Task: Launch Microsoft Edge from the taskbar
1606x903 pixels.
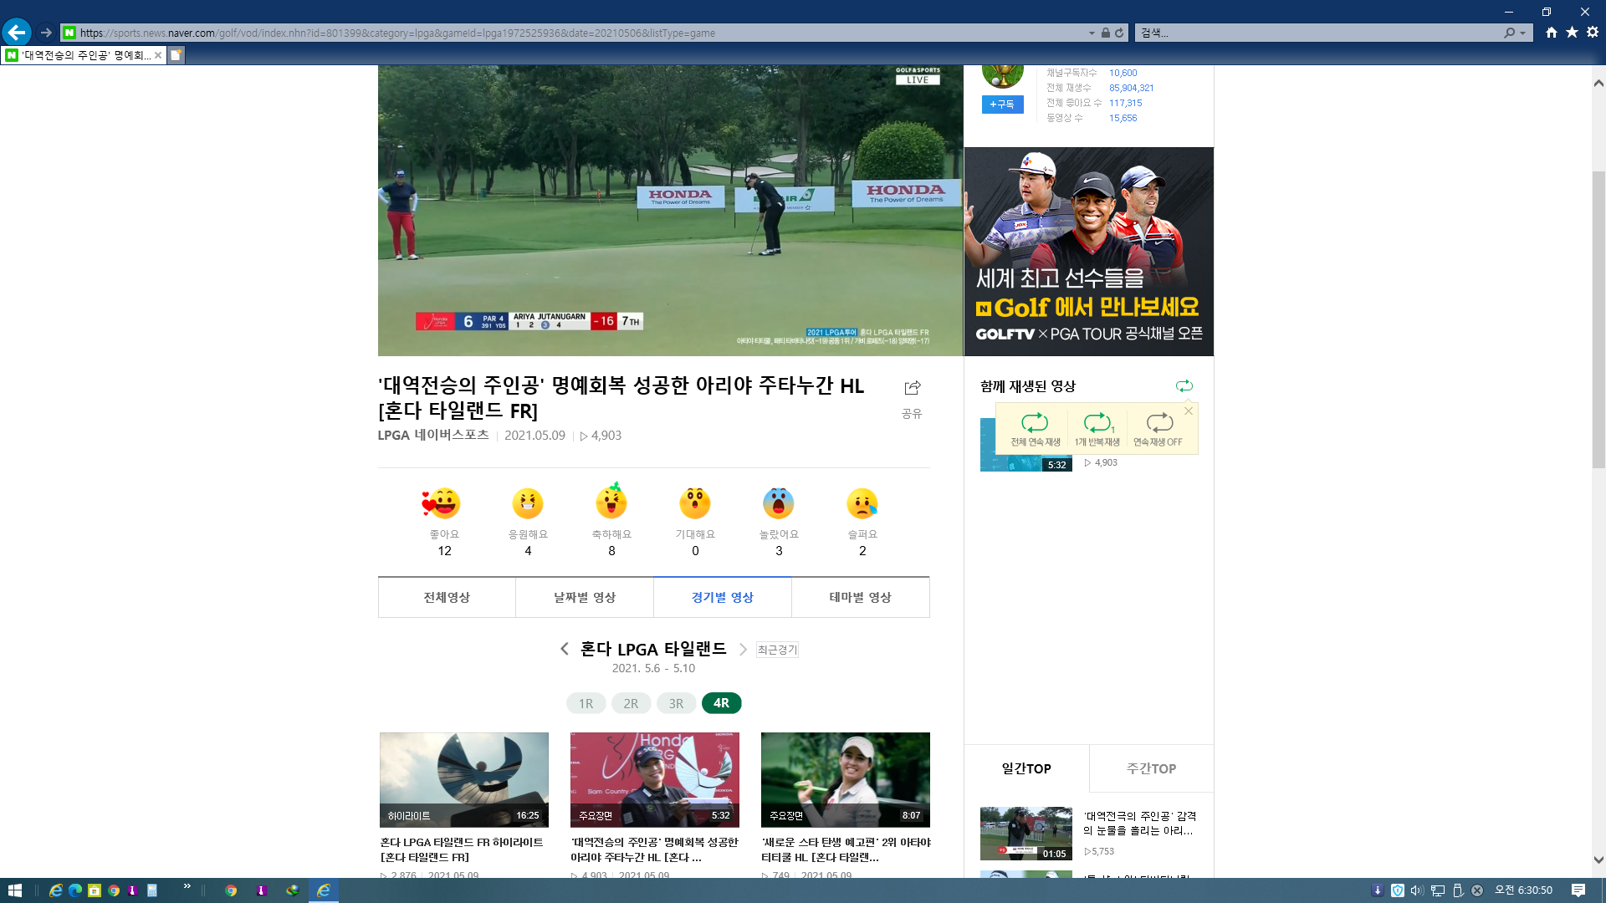Action: pyautogui.click(x=75, y=890)
